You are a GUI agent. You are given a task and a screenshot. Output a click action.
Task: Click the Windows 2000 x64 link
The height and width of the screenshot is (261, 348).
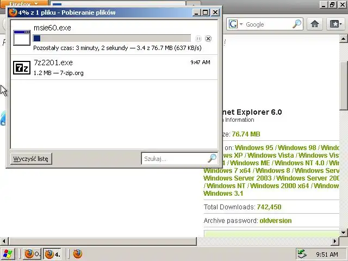click(x=279, y=185)
